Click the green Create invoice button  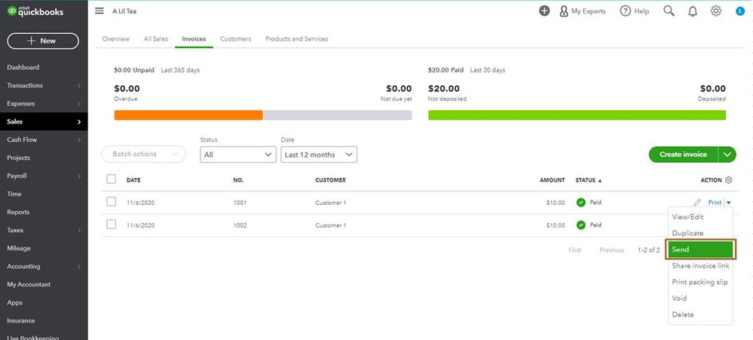[x=684, y=155]
